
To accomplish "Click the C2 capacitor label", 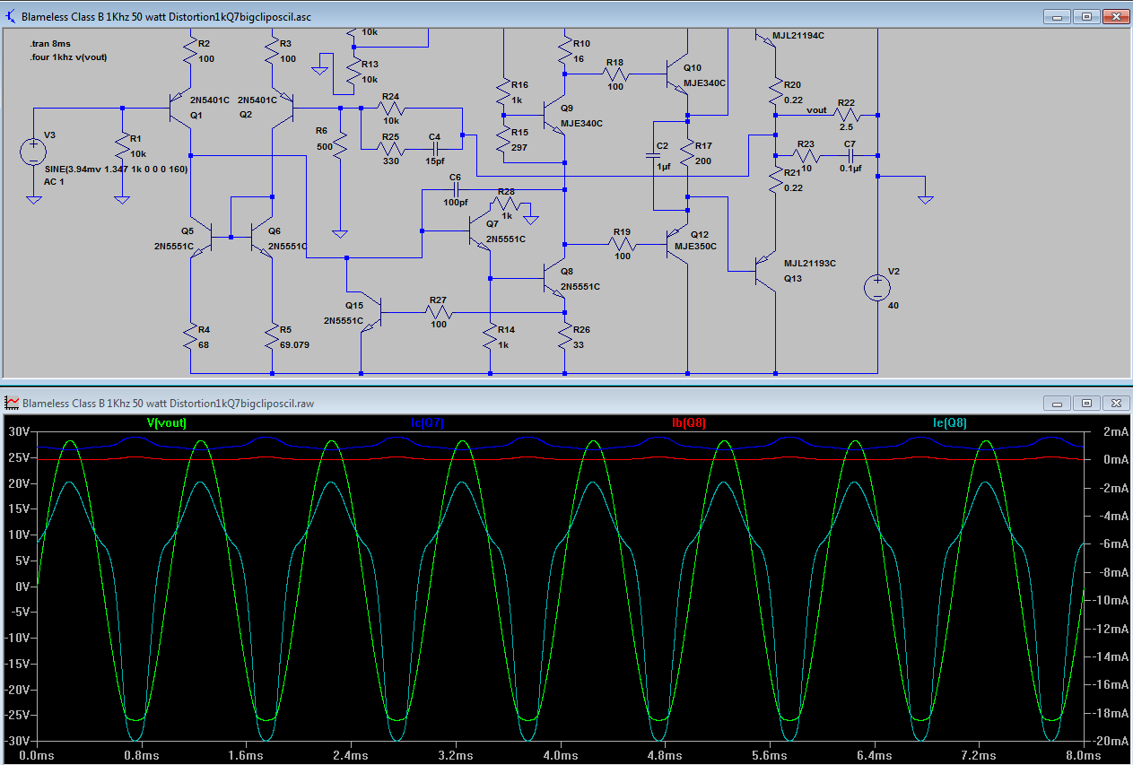I will (x=662, y=144).
